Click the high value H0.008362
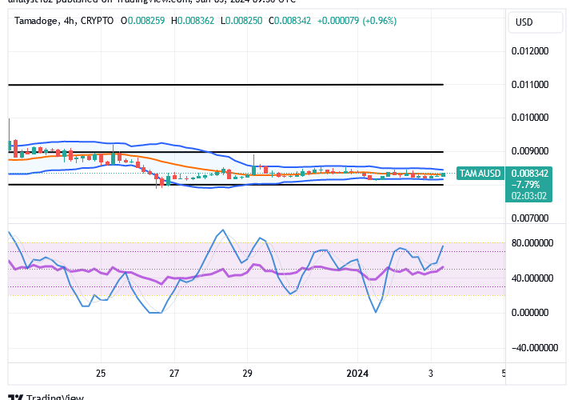 [x=193, y=21]
